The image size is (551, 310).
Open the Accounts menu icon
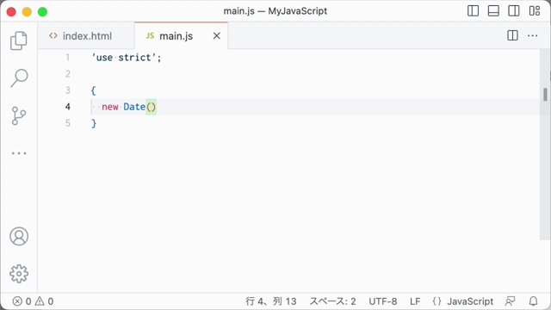pyautogui.click(x=19, y=236)
